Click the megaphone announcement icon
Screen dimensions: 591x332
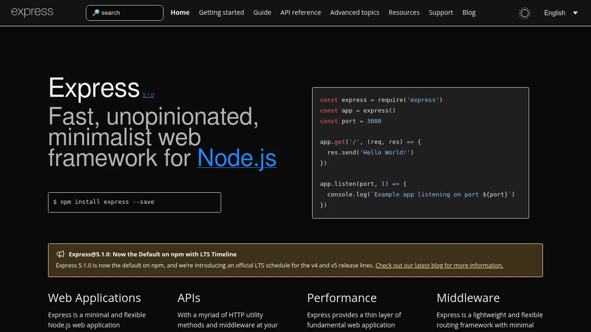(60, 254)
